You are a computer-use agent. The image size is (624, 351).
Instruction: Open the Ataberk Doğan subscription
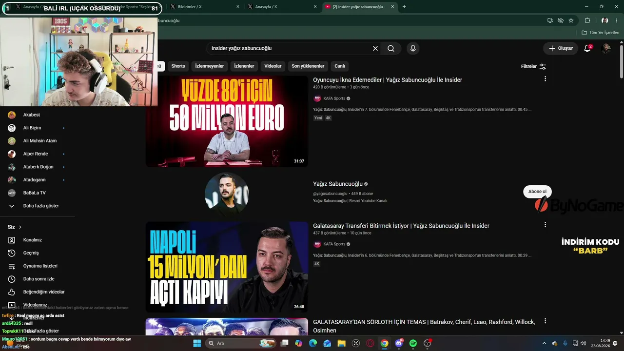coord(38,167)
